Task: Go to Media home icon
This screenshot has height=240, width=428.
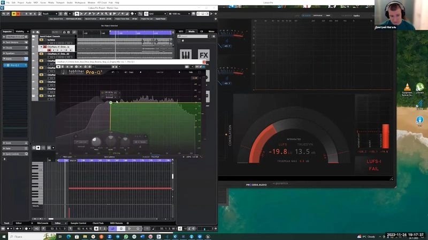Action: (x=182, y=41)
